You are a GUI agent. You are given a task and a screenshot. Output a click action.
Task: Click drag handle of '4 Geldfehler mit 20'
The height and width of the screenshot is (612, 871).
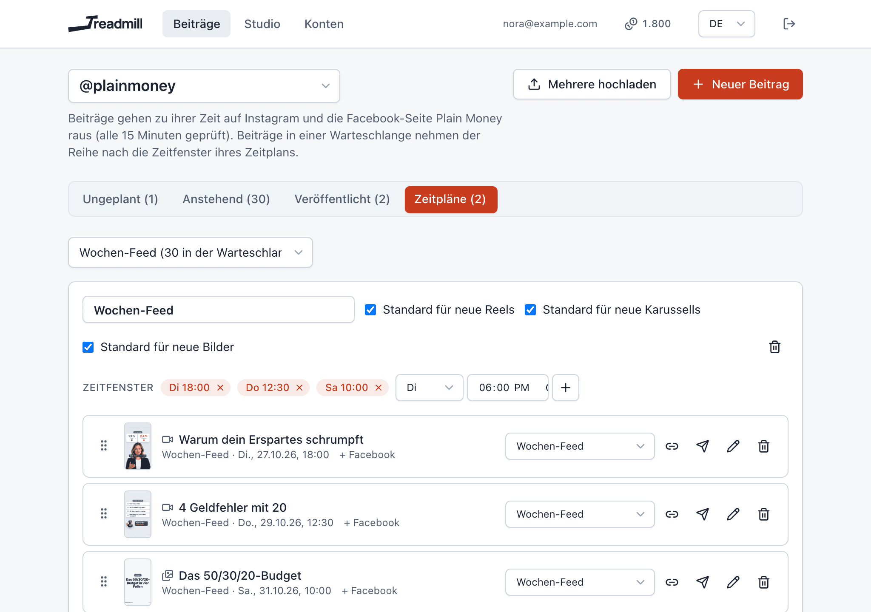104,513
